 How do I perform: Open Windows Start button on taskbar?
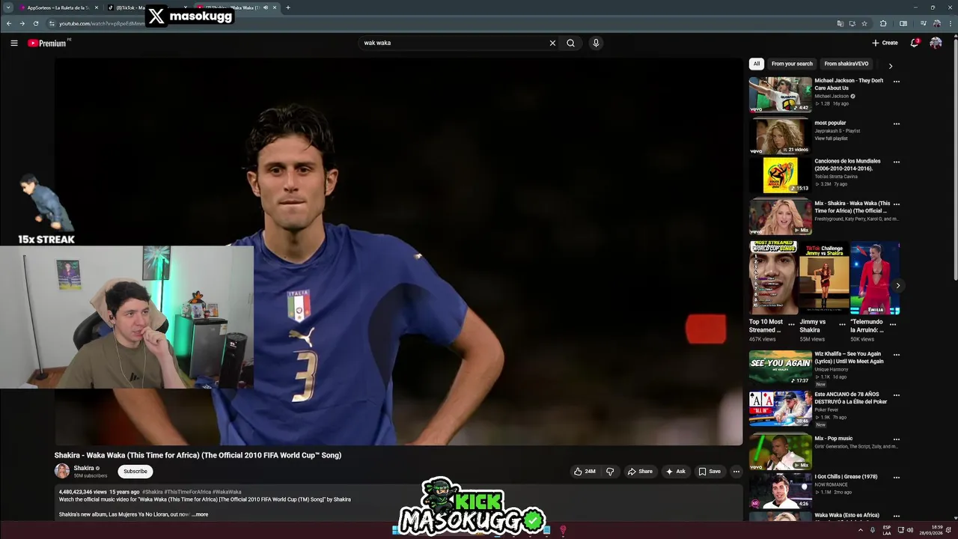click(396, 530)
